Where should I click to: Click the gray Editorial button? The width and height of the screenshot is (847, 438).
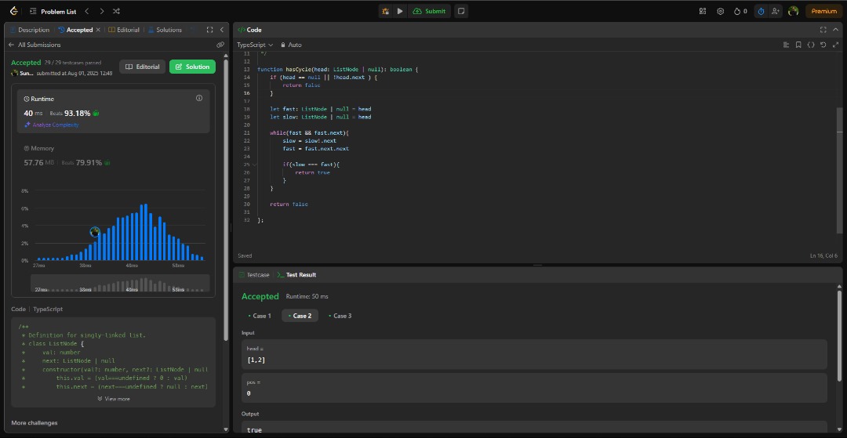143,67
